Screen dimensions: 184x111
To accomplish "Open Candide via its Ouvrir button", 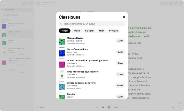I will (120, 97).
